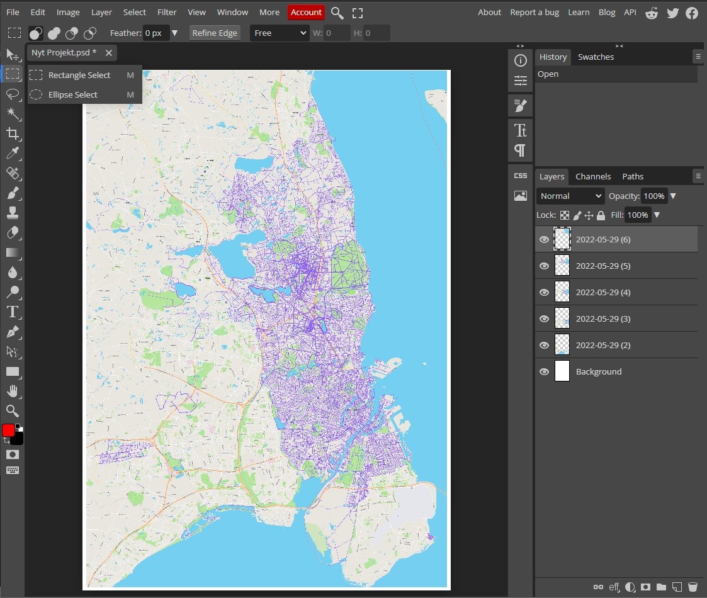Screen dimensions: 707x598
Task: Select the Lasso tool
Action: [x=12, y=94]
